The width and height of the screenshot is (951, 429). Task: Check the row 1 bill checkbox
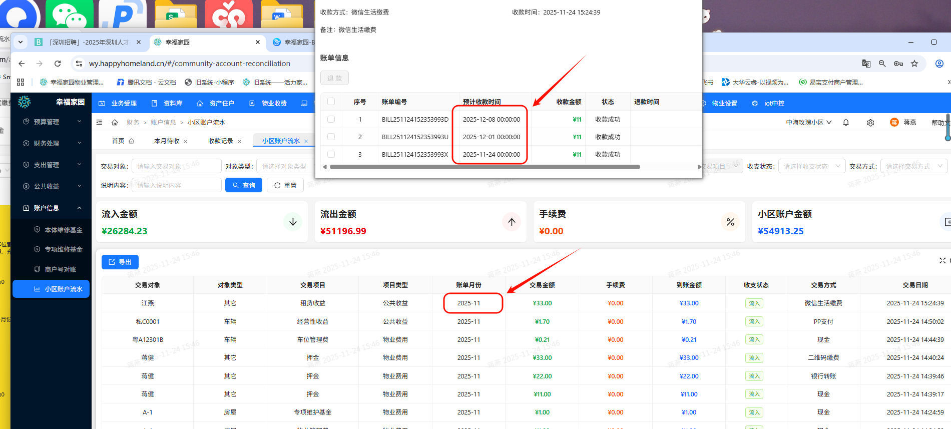[x=331, y=119]
